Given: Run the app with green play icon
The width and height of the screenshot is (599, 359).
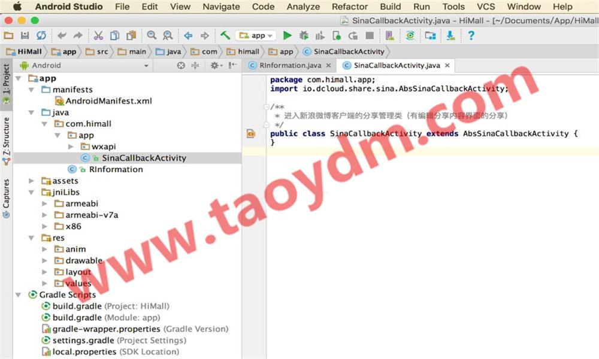Looking at the screenshot, I should (288, 35).
